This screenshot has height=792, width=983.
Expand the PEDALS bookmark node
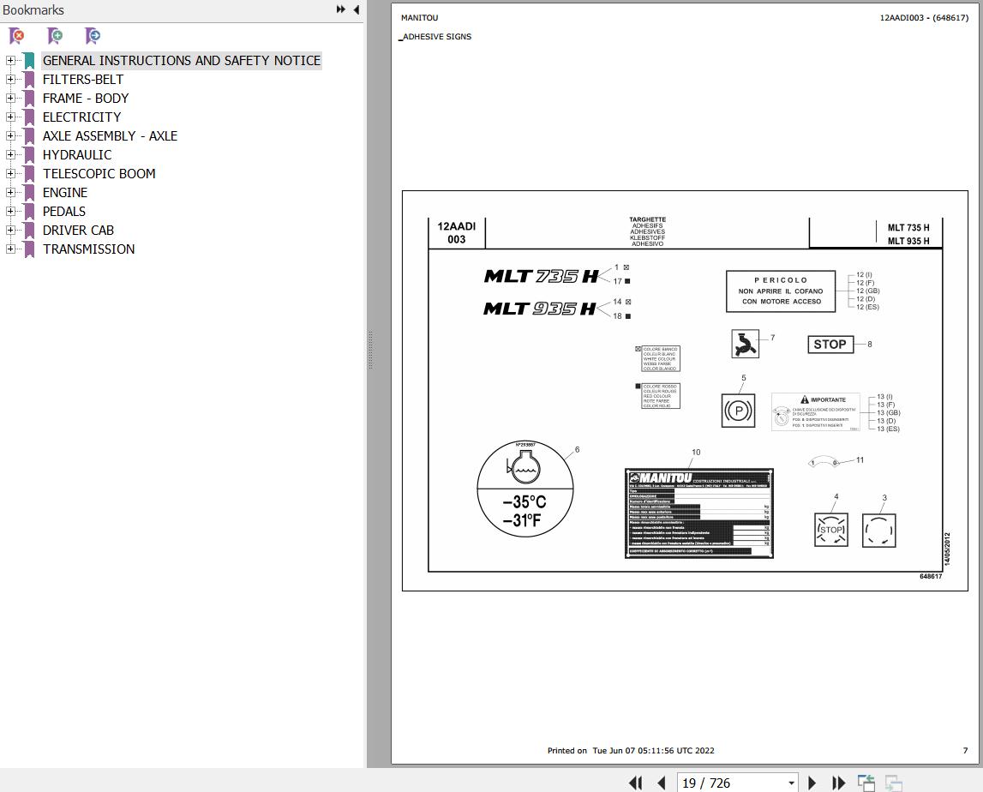[10, 211]
